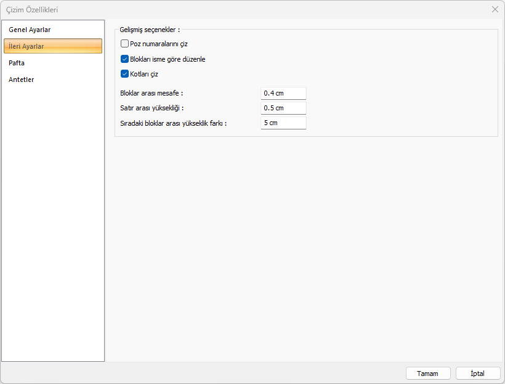Switch to the Pafta page
The height and width of the screenshot is (384, 505).
17,63
